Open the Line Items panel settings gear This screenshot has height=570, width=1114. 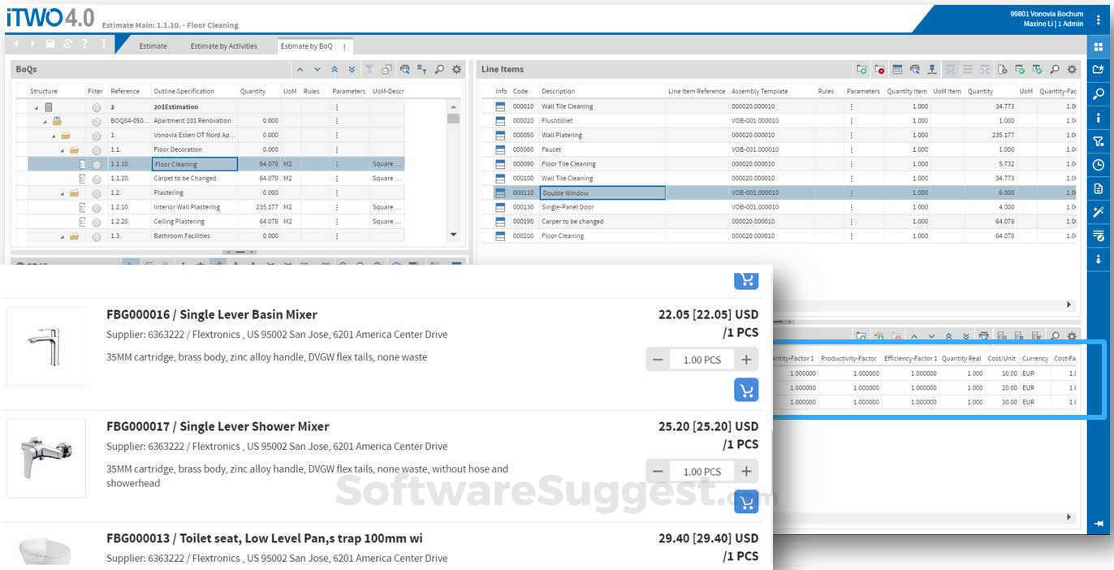1072,69
